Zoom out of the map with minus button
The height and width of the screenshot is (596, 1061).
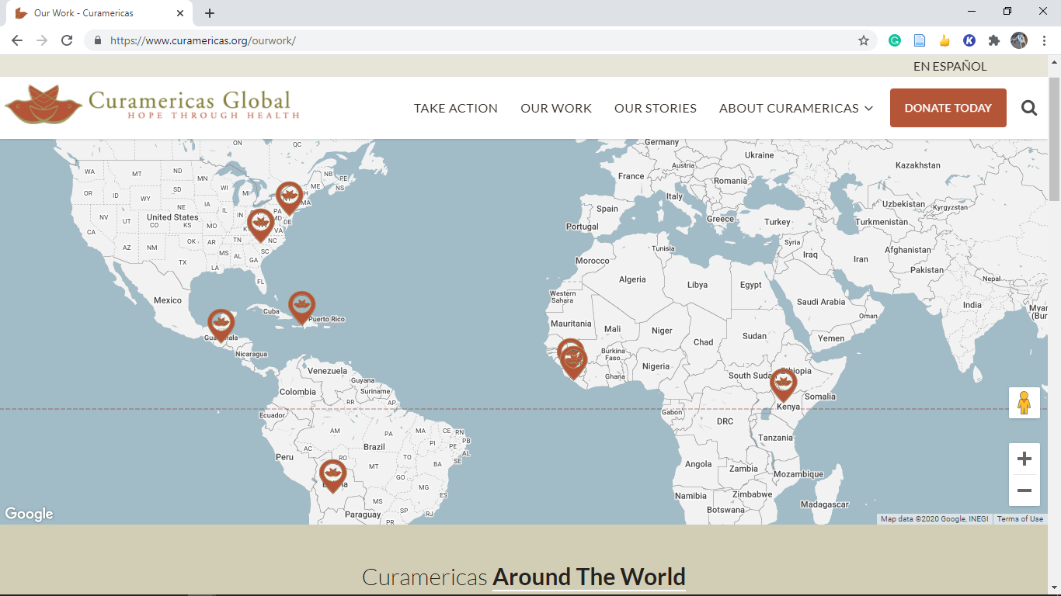pos(1024,490)
